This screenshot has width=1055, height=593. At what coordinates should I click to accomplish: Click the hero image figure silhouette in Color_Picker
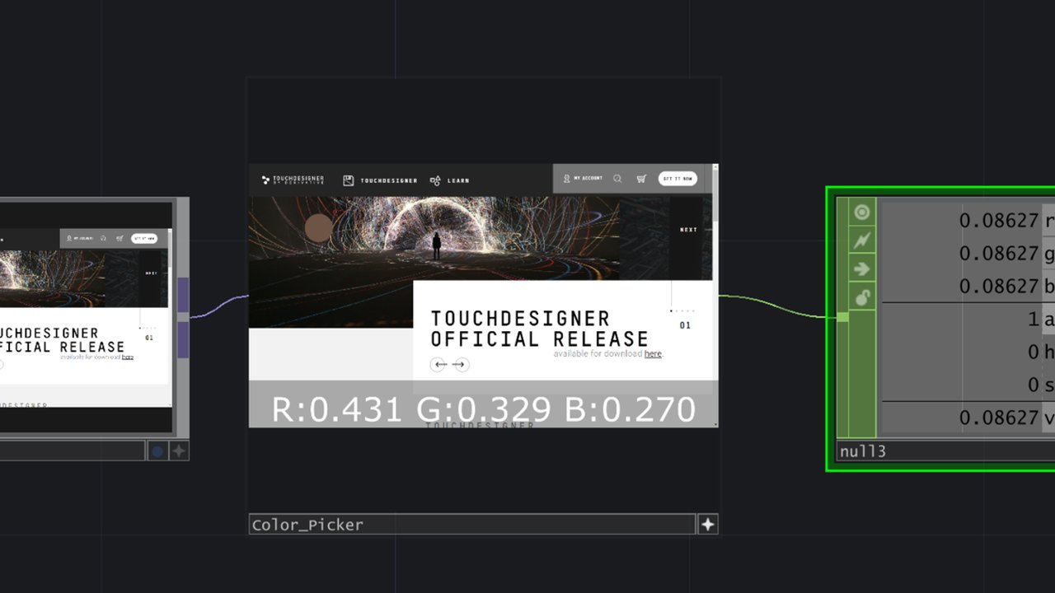point(437,245)
